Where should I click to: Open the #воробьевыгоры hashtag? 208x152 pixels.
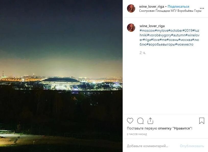tap(161, 44)
